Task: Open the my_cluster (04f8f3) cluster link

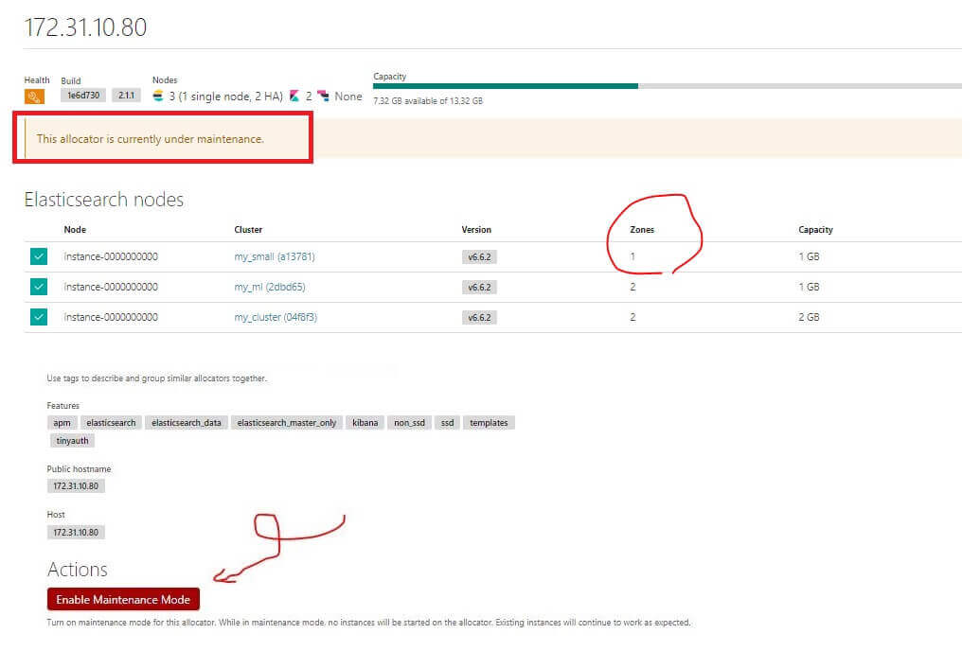Action: click(276, 317)
